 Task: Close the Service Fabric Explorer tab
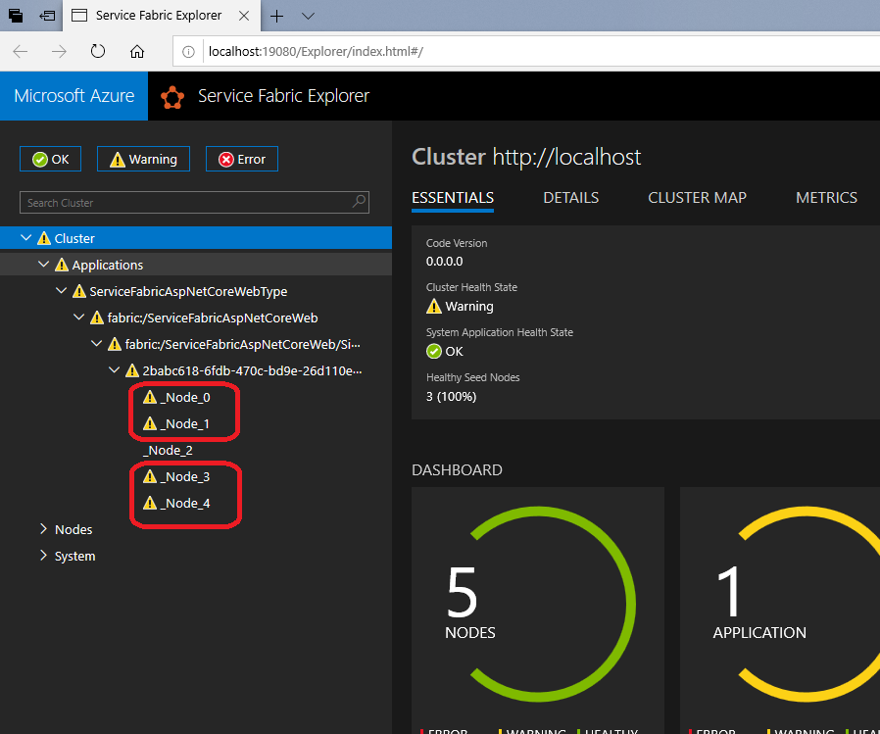(x=244, y=16)
